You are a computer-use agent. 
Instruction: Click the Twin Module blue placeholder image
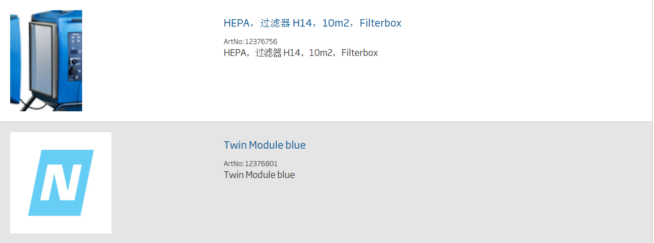61,183
